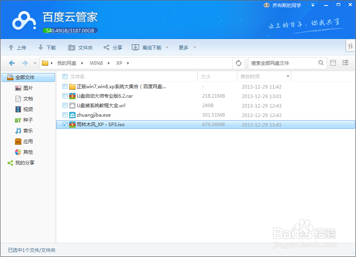Navigate to WIN8 in the path
This screenshot has width=356, height=257.
coord(96,63)
